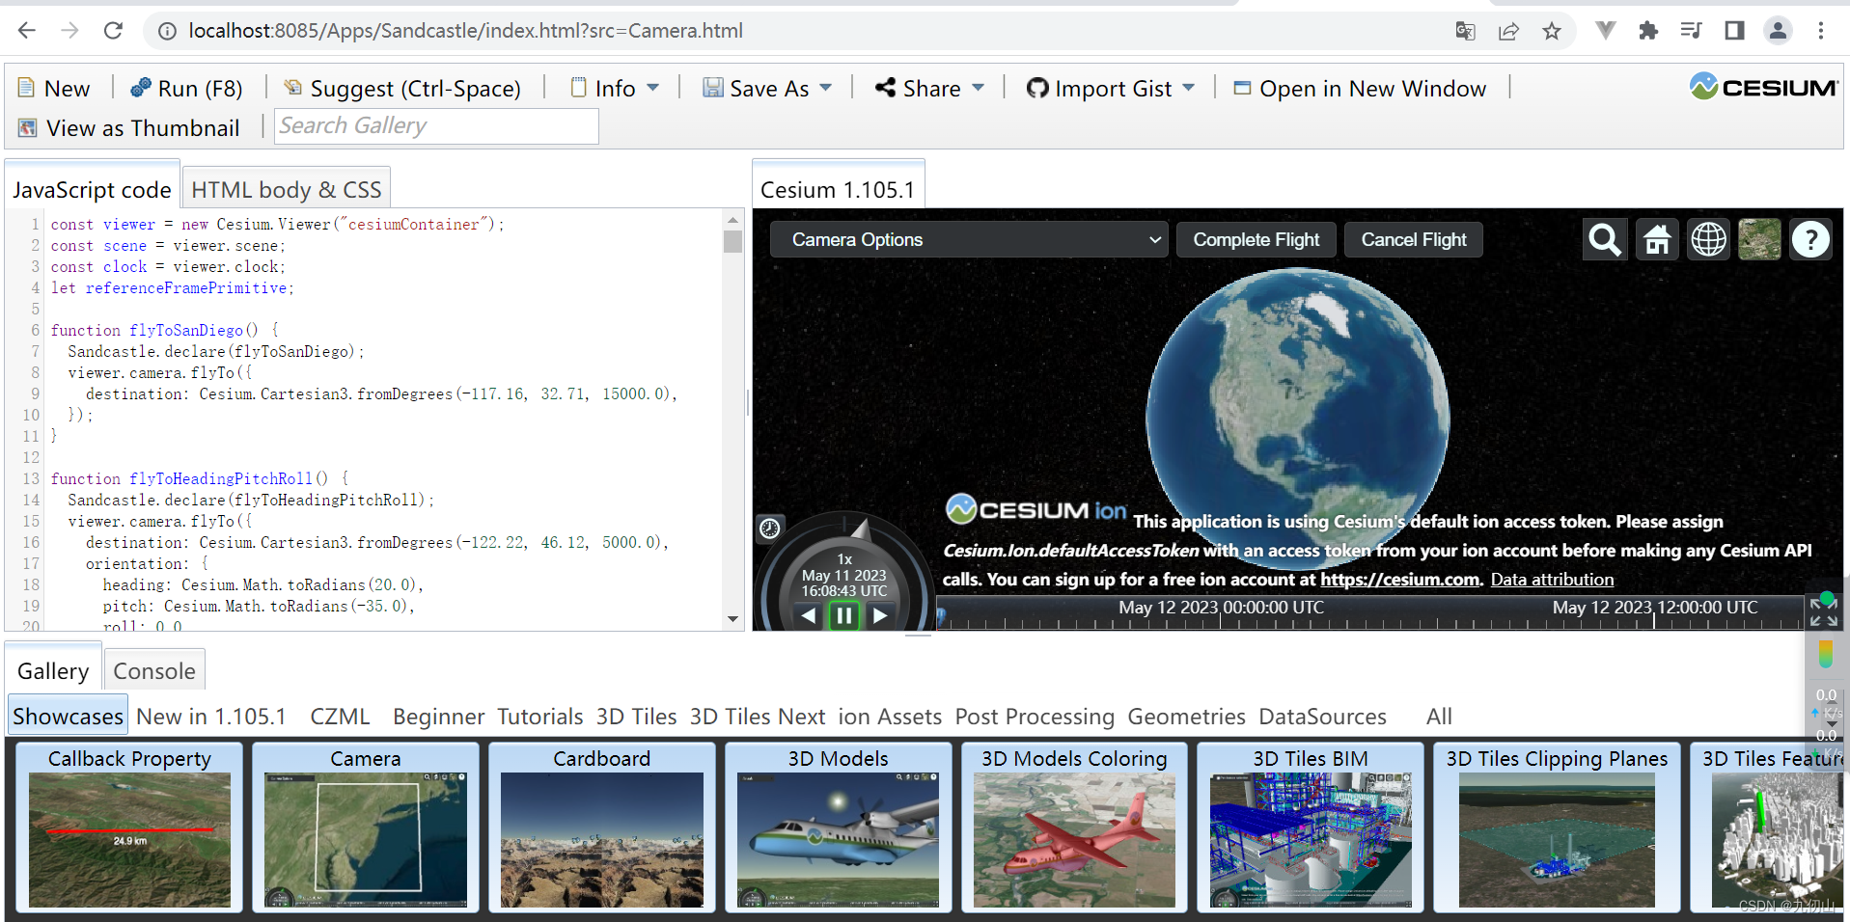Run the code with Run (F8)
Viewport: 1850px width, 922px height.
click(186, 89)
